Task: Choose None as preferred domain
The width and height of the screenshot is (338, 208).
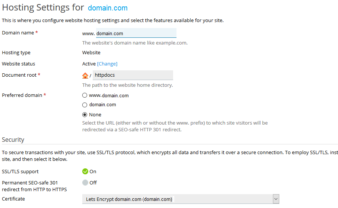Action: click(x=85, y=115)
